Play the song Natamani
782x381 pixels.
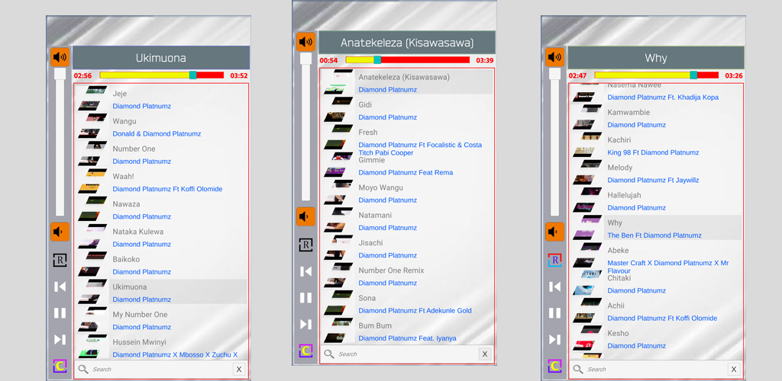click(406, 221)
